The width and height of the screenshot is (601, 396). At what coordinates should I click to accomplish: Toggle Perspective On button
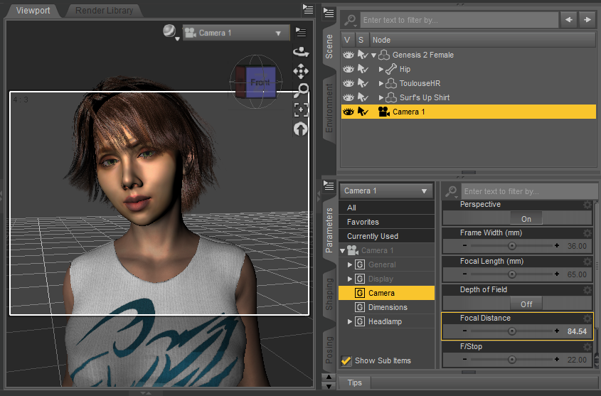526,219
